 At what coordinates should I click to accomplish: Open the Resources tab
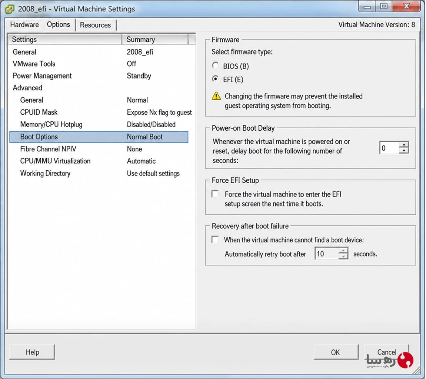coord(95,25)
